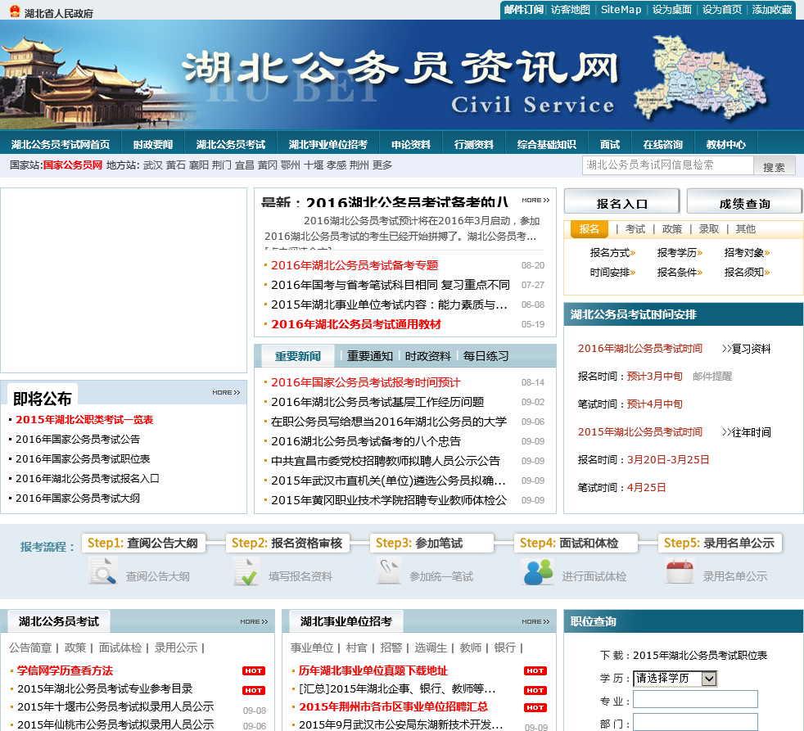Viewport: 804px width, 731px height.
Task: Open the 武汉 local site link
Action: coord(152,165)
